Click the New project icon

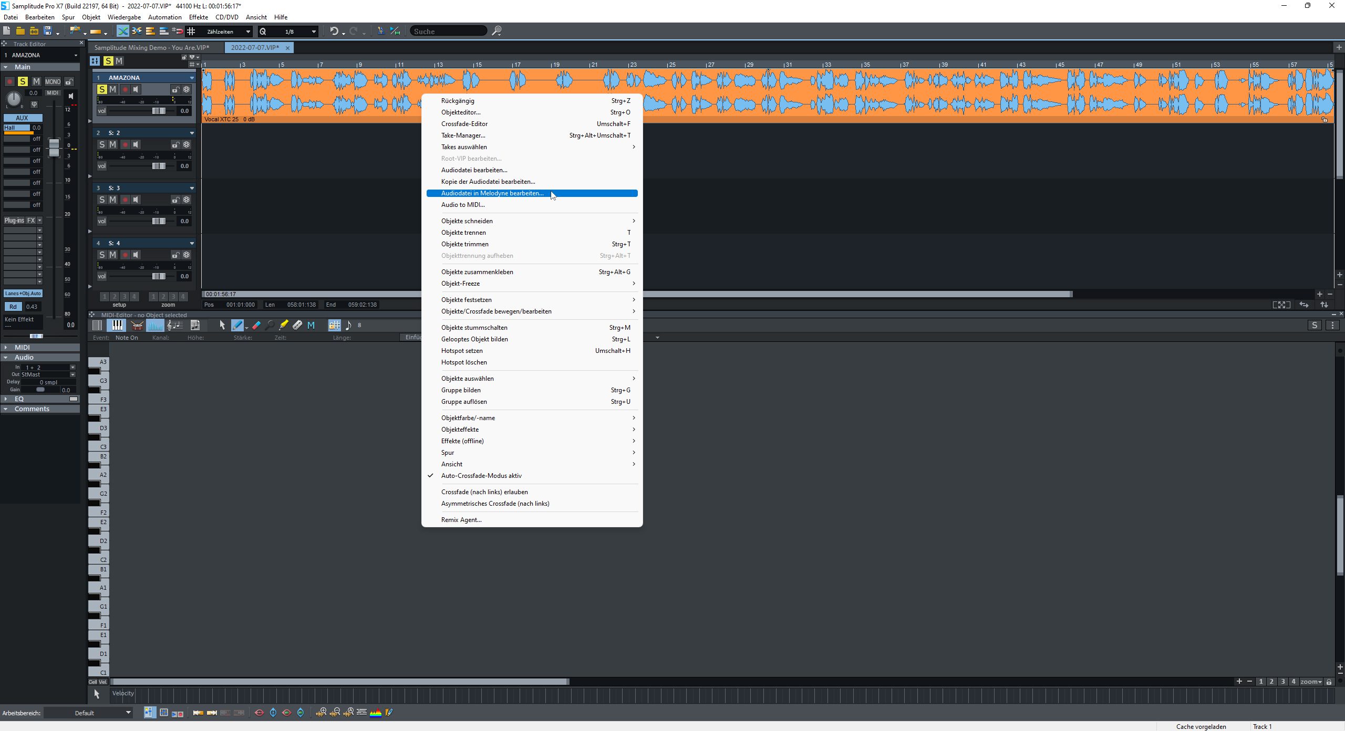tap(6, 31)
